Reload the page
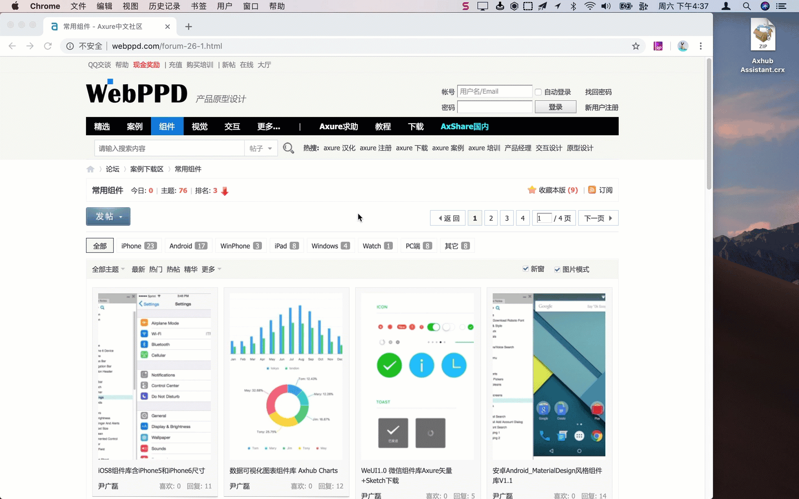The height and width of the screenshot is (499, 799). (x=48, y=46)
